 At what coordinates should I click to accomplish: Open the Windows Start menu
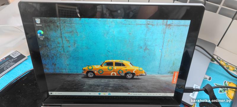51,93
